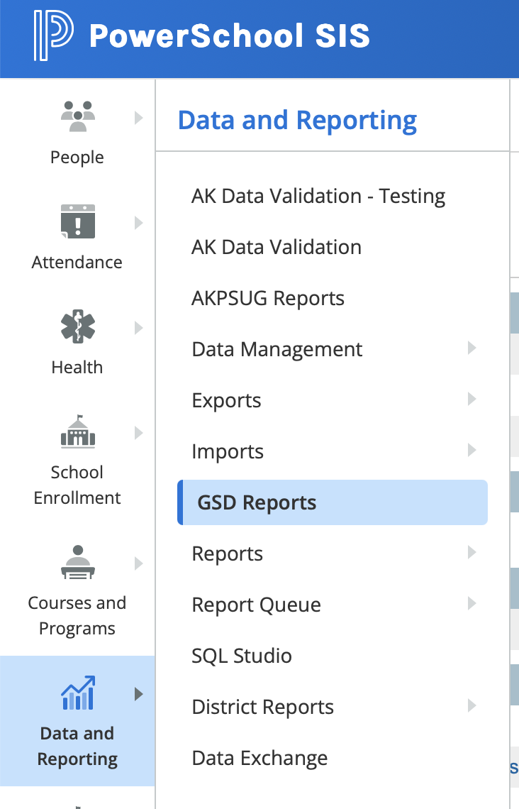Click the Data and Reporting heading
Screen dimensions: 519x809
coord(297,120)
